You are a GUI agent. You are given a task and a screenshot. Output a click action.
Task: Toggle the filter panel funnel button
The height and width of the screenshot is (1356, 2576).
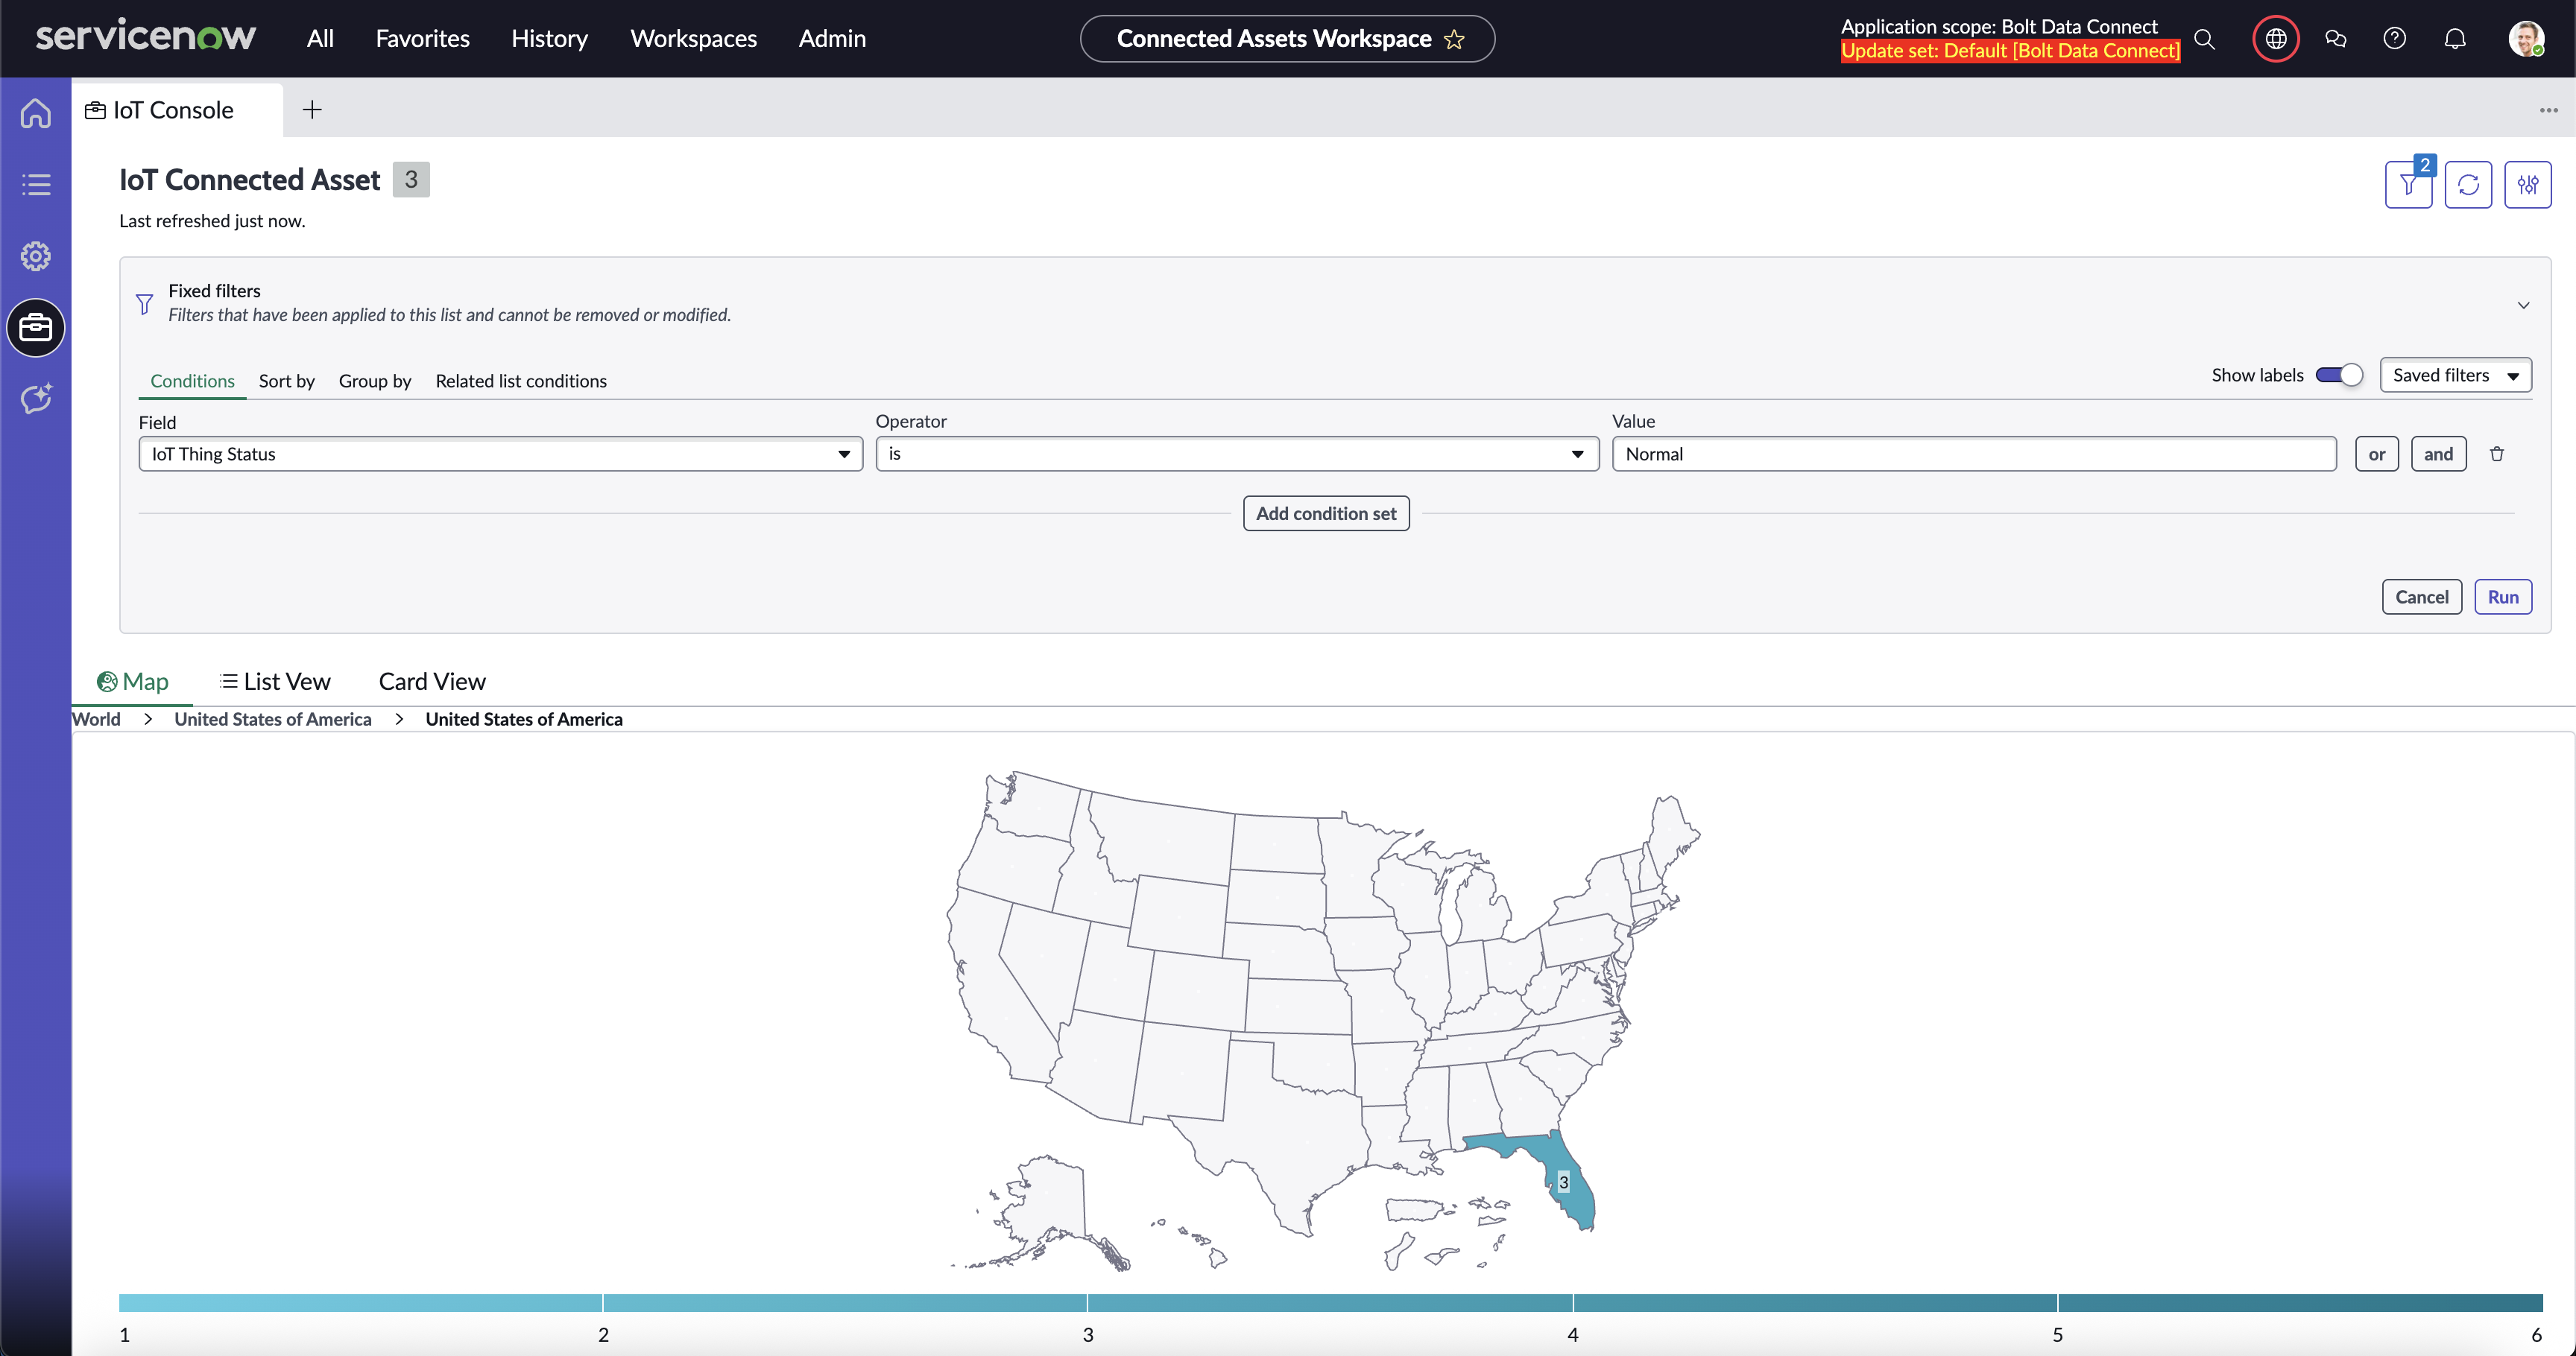[2408, 185]
